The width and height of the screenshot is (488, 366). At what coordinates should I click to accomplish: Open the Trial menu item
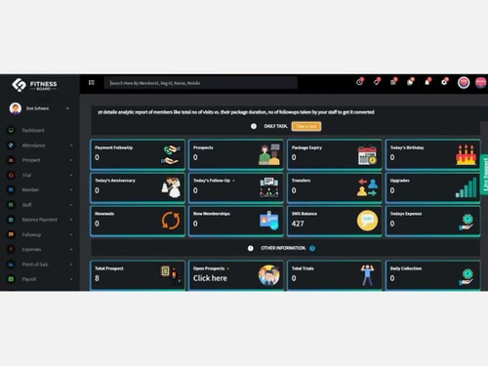pyautogui.click(x=26, y=175)
